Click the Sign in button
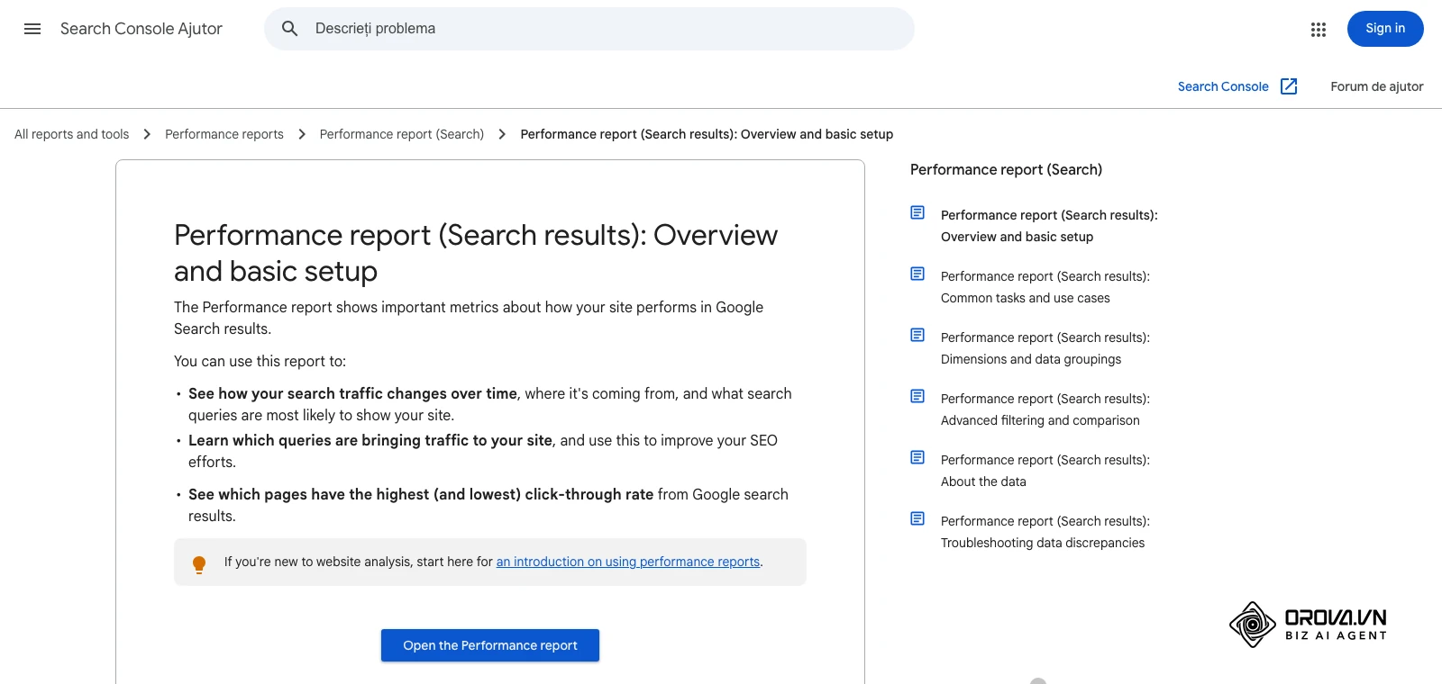The image size is (1442, 684). (1385, 29)
